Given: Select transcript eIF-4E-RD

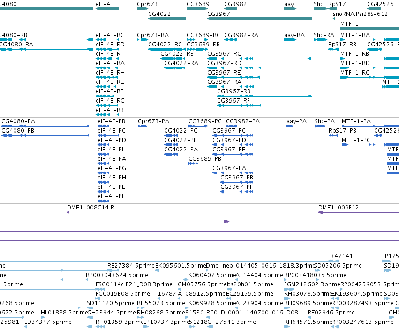Looking at the screenshot, I should point(106,49).
